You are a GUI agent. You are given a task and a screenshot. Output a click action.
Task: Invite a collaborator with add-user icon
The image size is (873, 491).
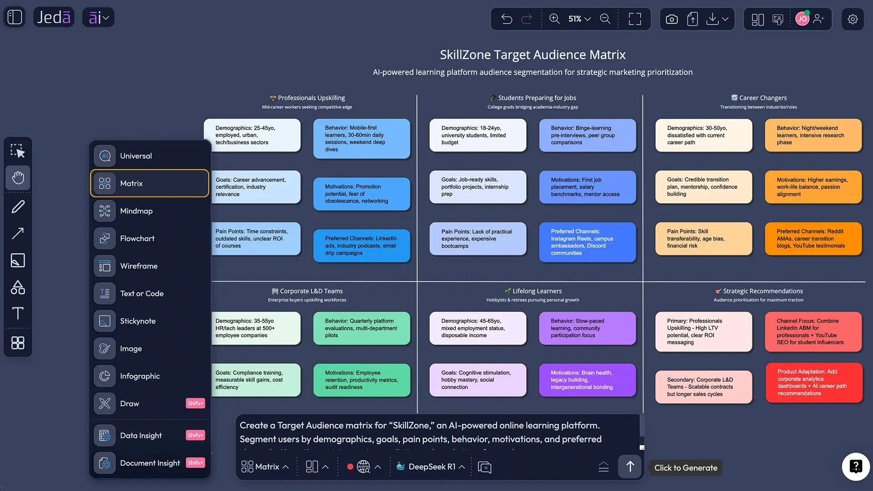tap(819, 19)
